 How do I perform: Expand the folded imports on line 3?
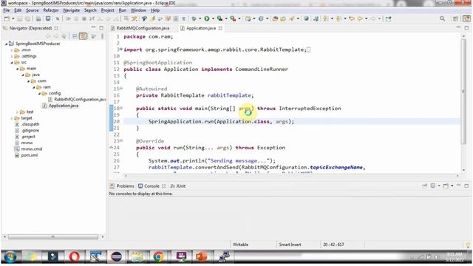pyautogui.click(x=121, y=50)
